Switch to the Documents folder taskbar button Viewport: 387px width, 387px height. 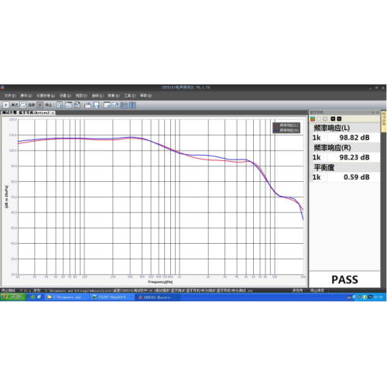(x=67, y=297)
